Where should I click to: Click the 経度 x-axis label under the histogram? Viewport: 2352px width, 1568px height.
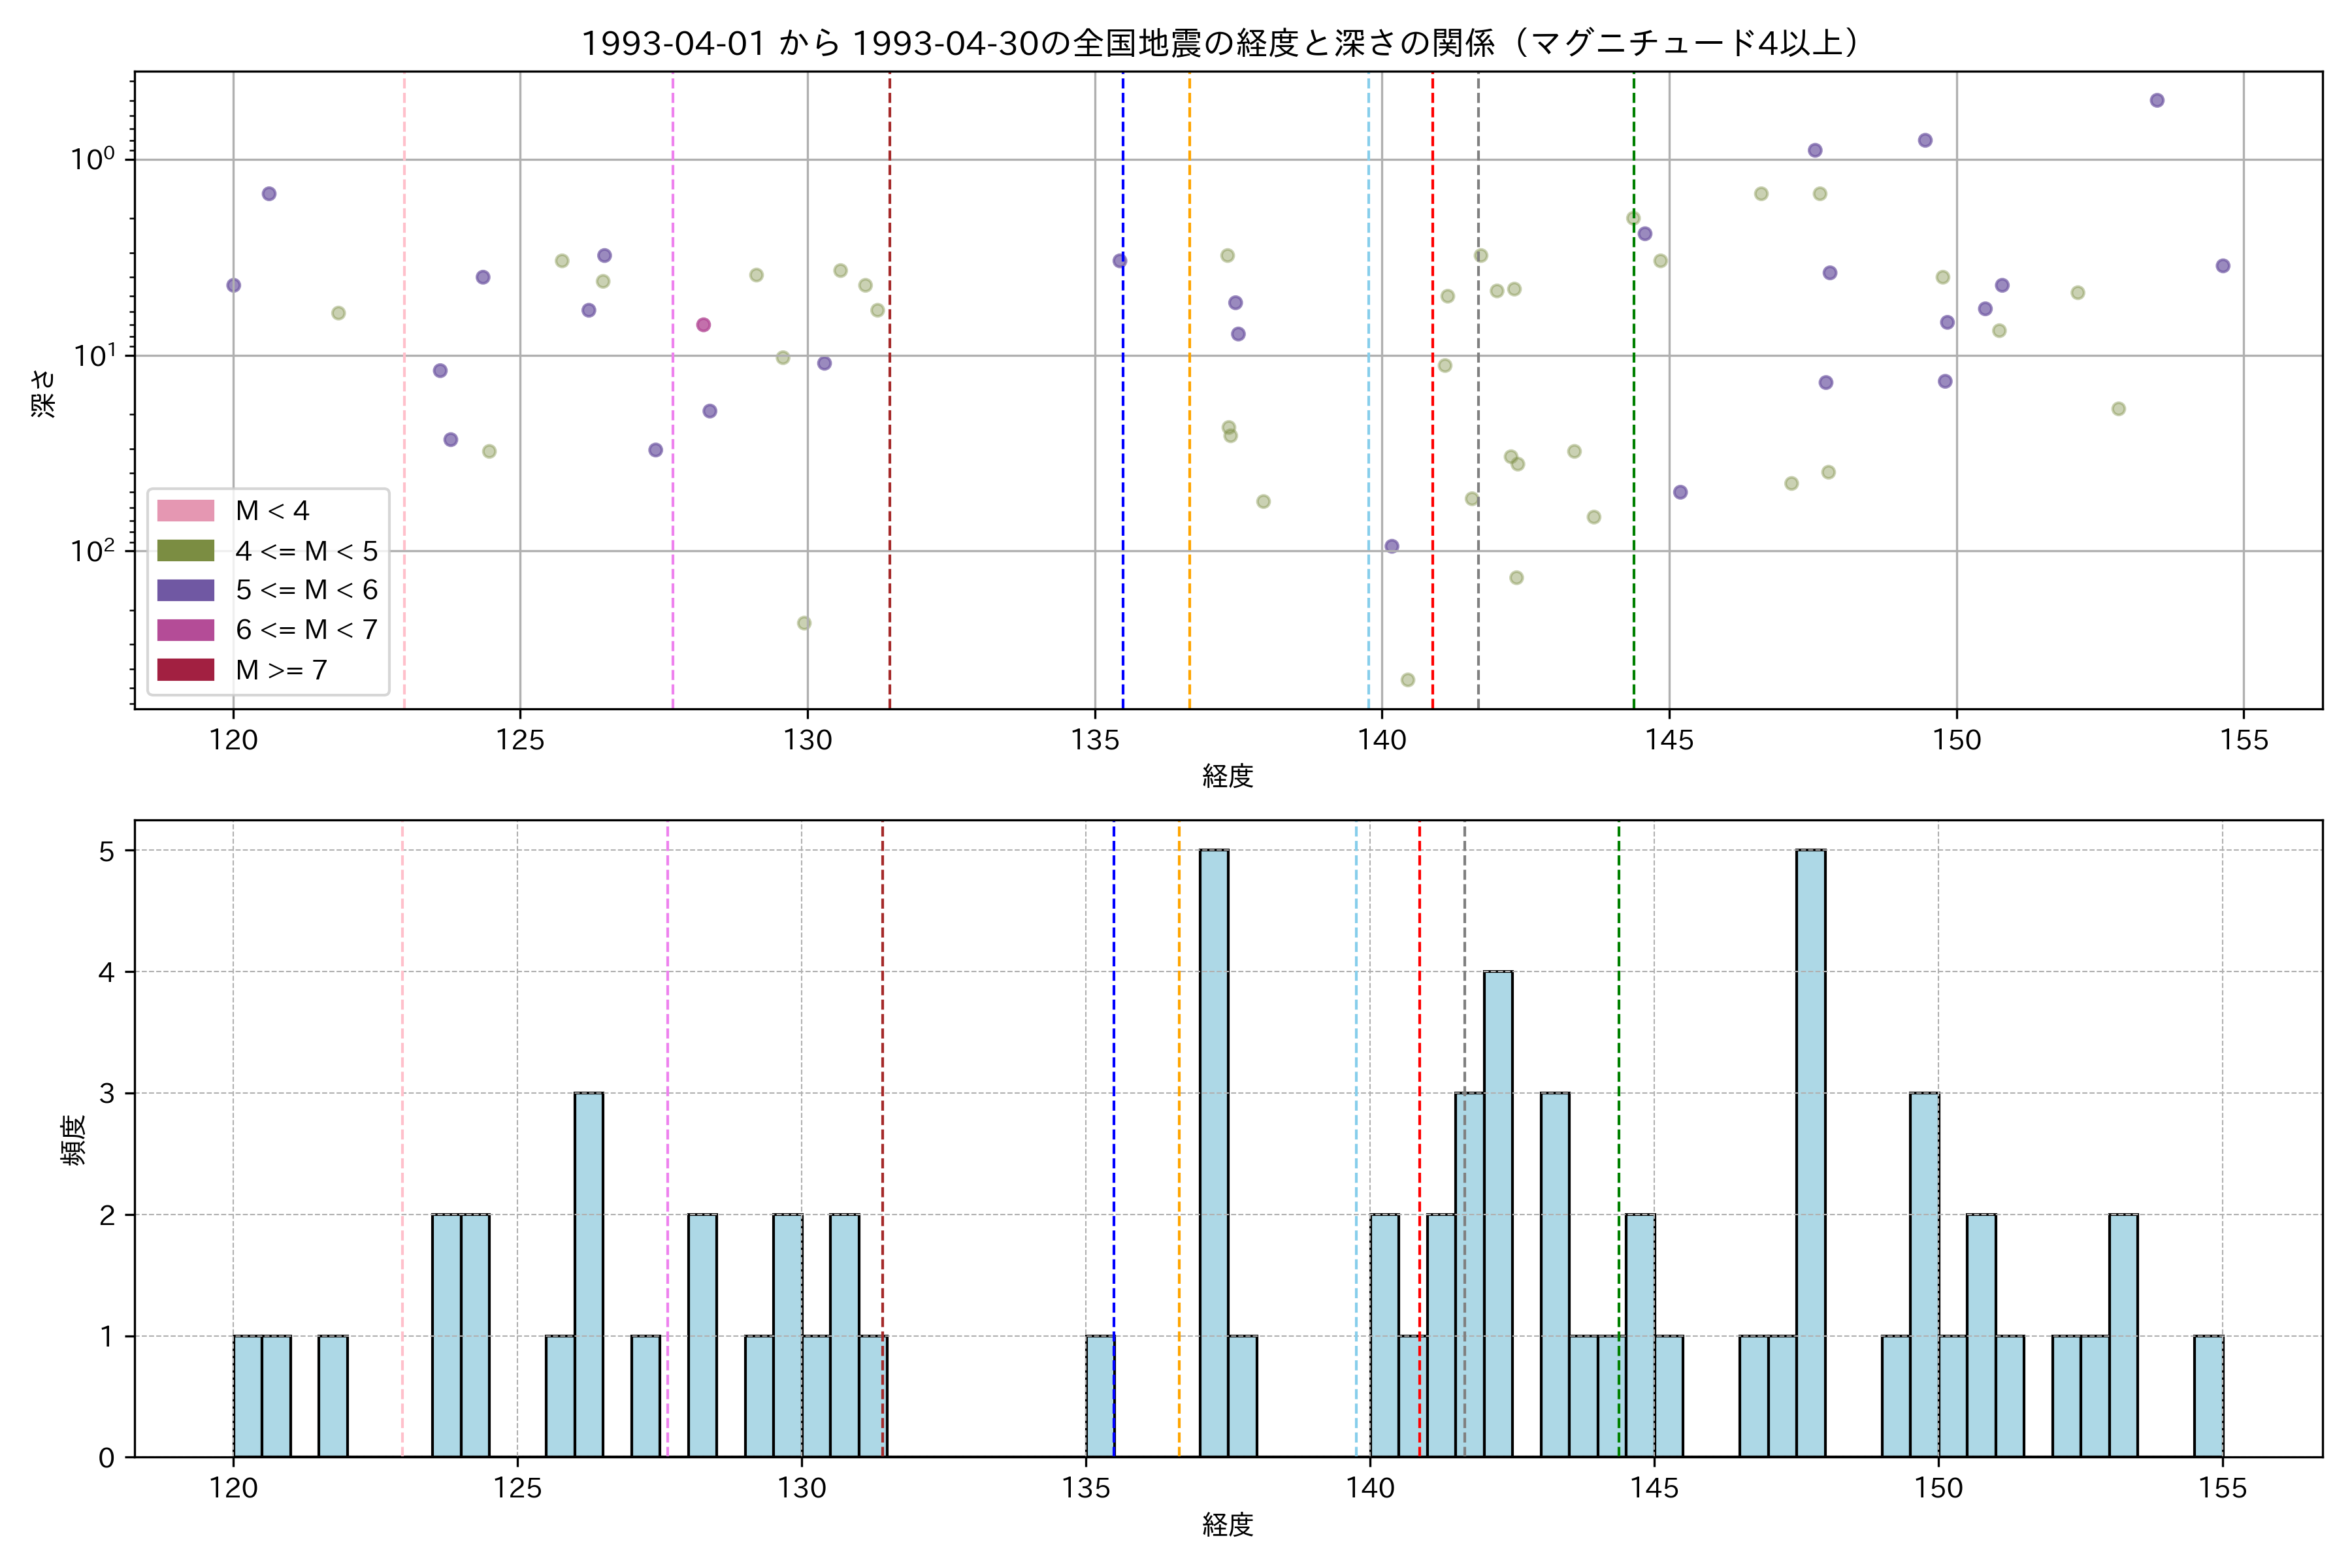(1228, 1525)
